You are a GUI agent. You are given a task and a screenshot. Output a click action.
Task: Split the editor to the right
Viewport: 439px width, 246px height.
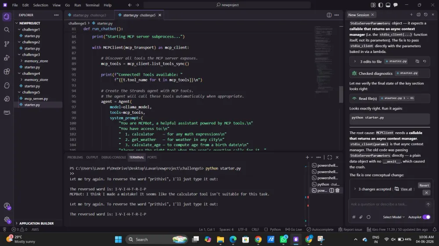(329, 15)
